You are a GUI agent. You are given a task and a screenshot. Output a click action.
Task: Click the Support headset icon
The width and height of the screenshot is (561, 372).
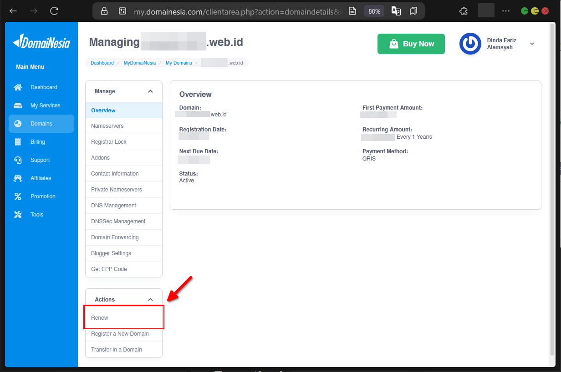pyautogui.click(x=18, y=160)
